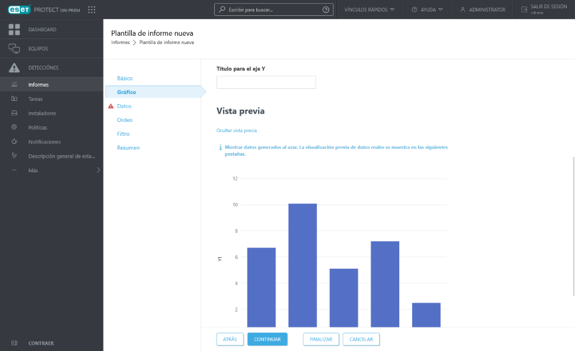
Task: Switch to the Básico step
Action: tap(125, 78)
